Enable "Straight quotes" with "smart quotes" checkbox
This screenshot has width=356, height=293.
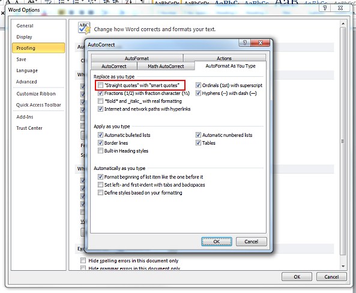(x=100, y=85)
